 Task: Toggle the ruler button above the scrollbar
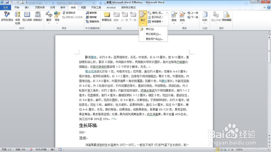[269, 34]
